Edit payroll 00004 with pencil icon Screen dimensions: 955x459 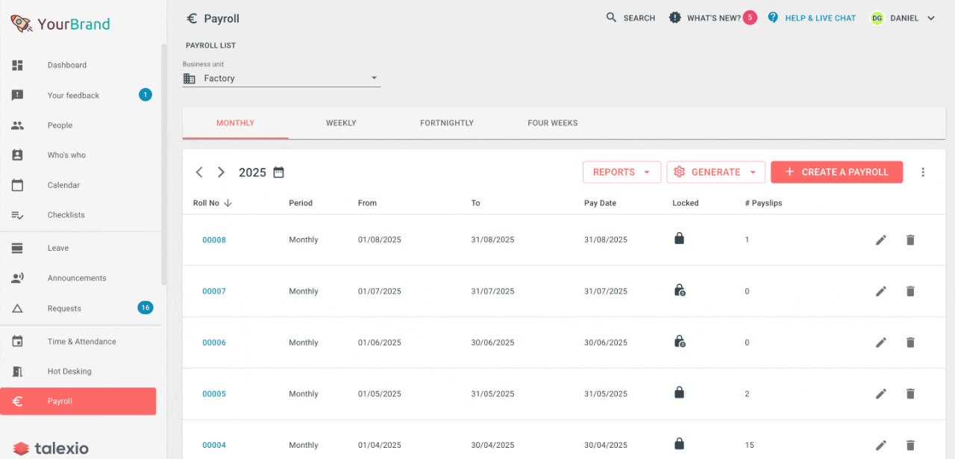(881, 446)
